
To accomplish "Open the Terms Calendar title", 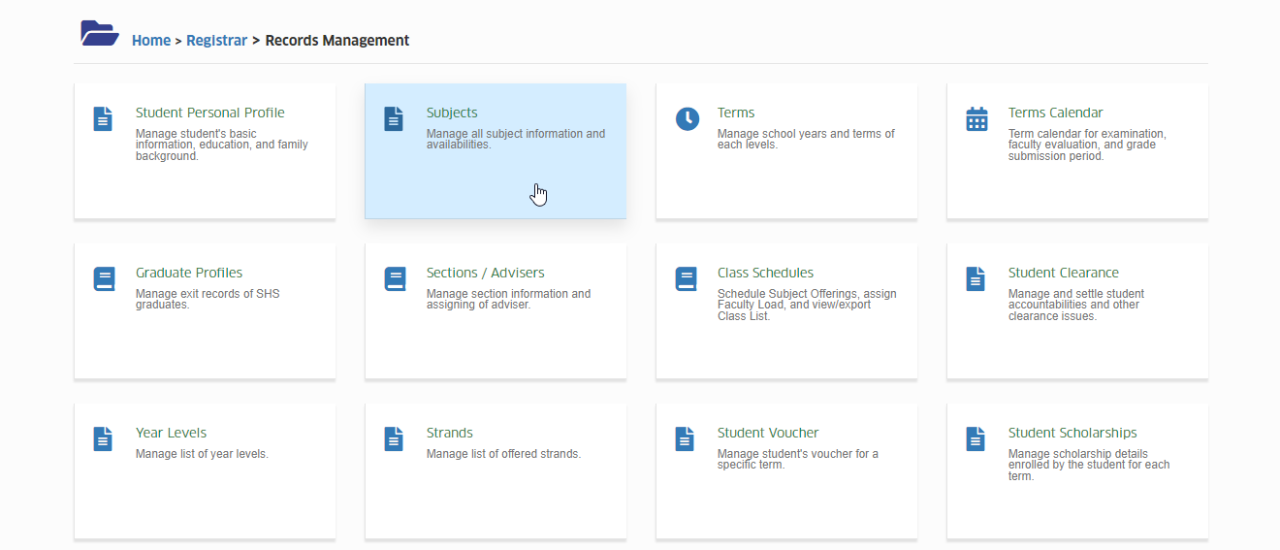I will click(1055, 113).
